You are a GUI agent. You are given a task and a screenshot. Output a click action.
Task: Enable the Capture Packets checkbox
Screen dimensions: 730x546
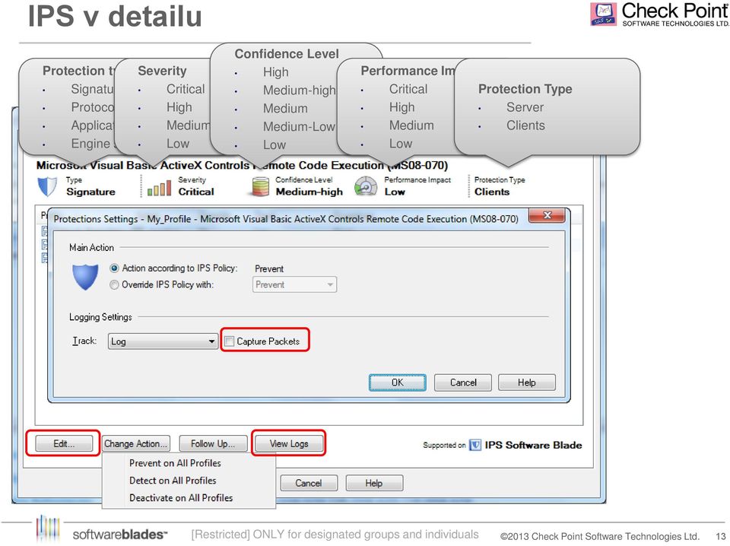point(229,341)
